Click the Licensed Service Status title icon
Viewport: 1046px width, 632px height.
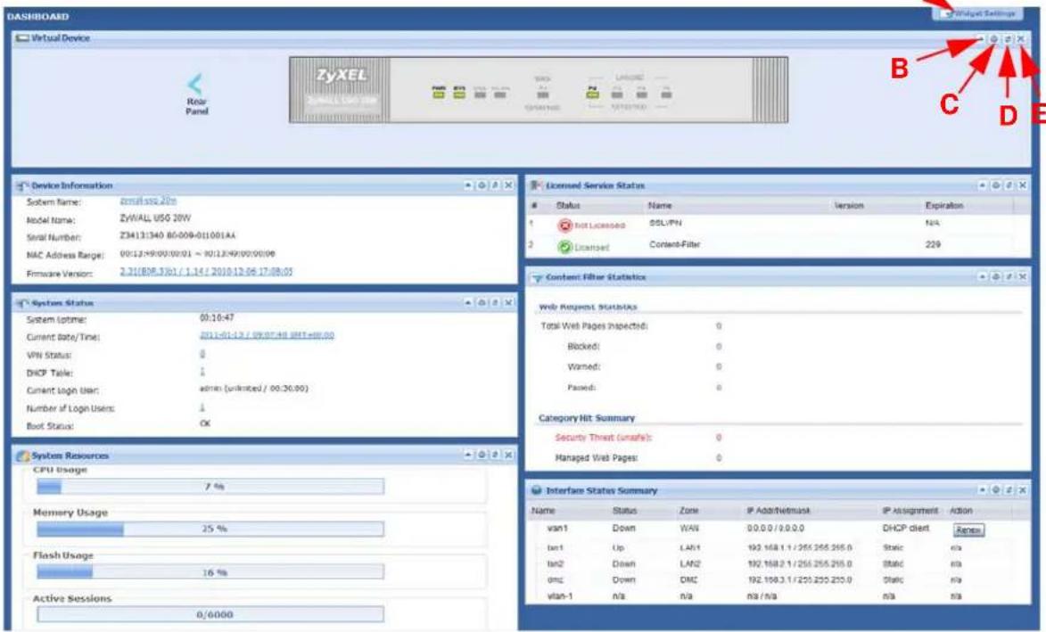pyautogui.click(x=536, y=185)
